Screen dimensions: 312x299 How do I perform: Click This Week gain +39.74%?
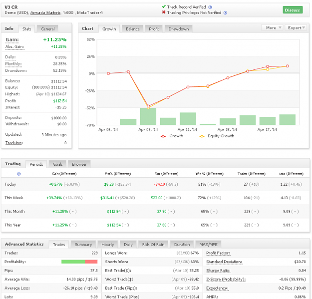click(54, 198)
